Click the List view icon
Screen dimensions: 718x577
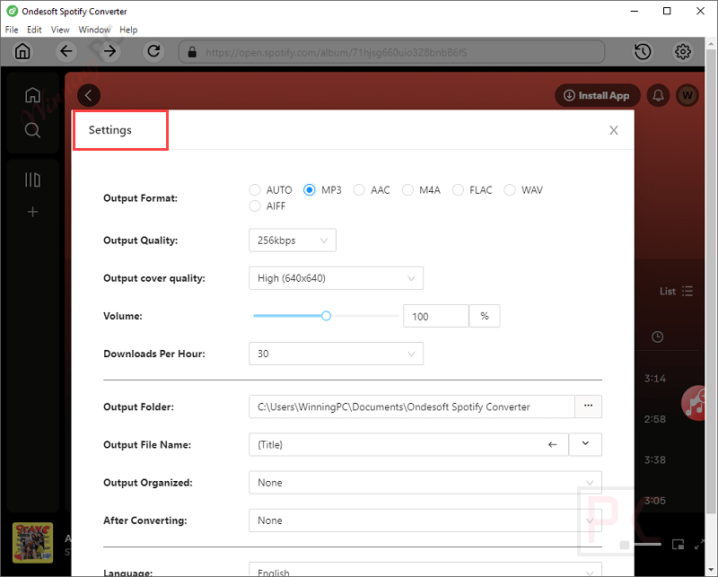coord(687,292)
